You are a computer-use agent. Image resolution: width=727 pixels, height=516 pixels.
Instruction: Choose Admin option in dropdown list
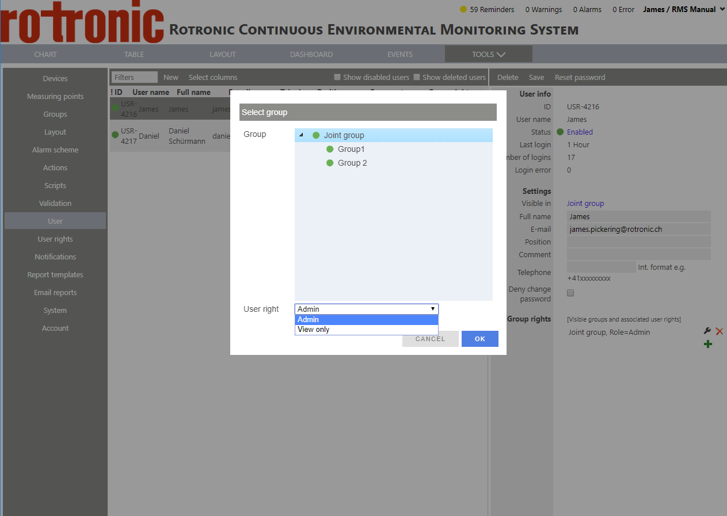point(367,320)
